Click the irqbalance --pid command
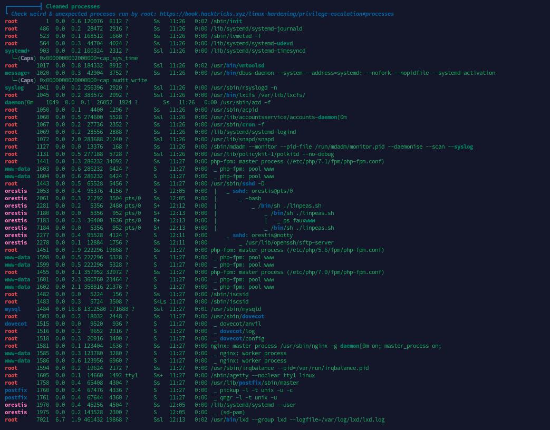The width and height of the screenshot is (550, 430). (290, 368)
